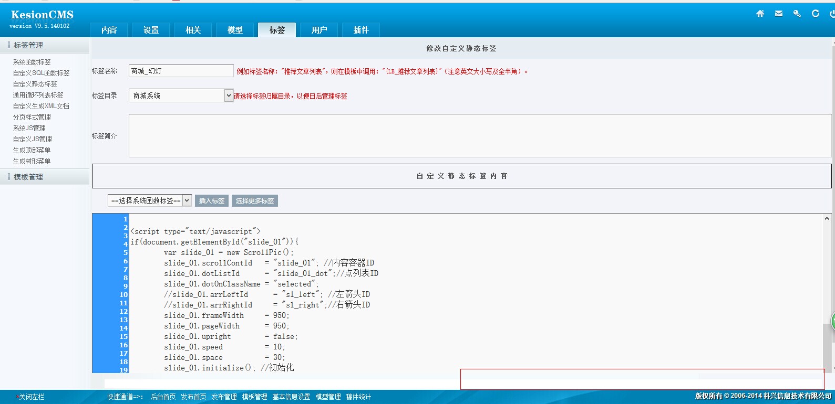Screen dimensions: 835x404
Task: Go to the admin home icon
Action: [x=760, y=14]
